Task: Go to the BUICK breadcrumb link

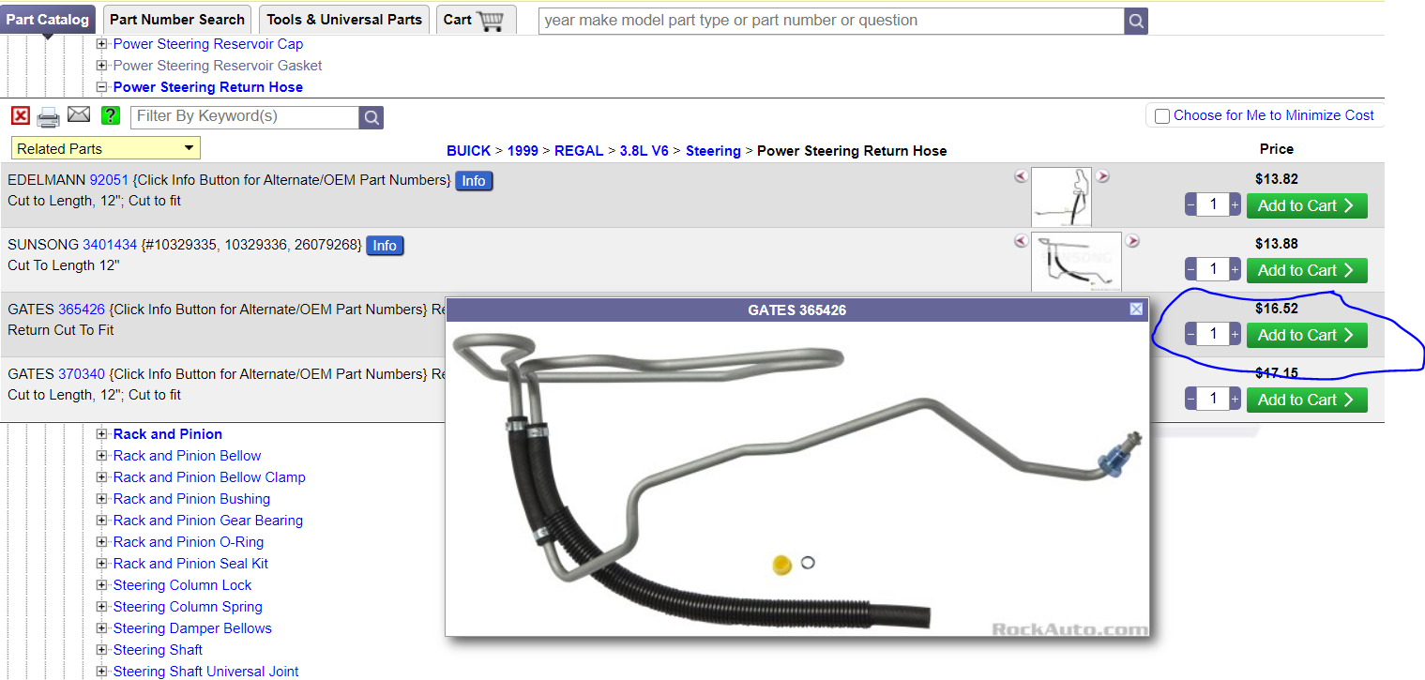Action: tap(468, 151)
